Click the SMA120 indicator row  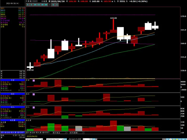click(13, 16)
